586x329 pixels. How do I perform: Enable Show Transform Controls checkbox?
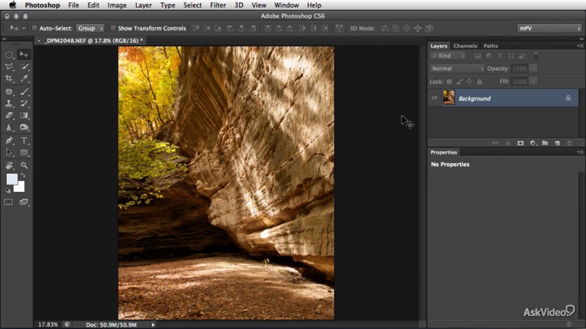click(x=113, y=28)
